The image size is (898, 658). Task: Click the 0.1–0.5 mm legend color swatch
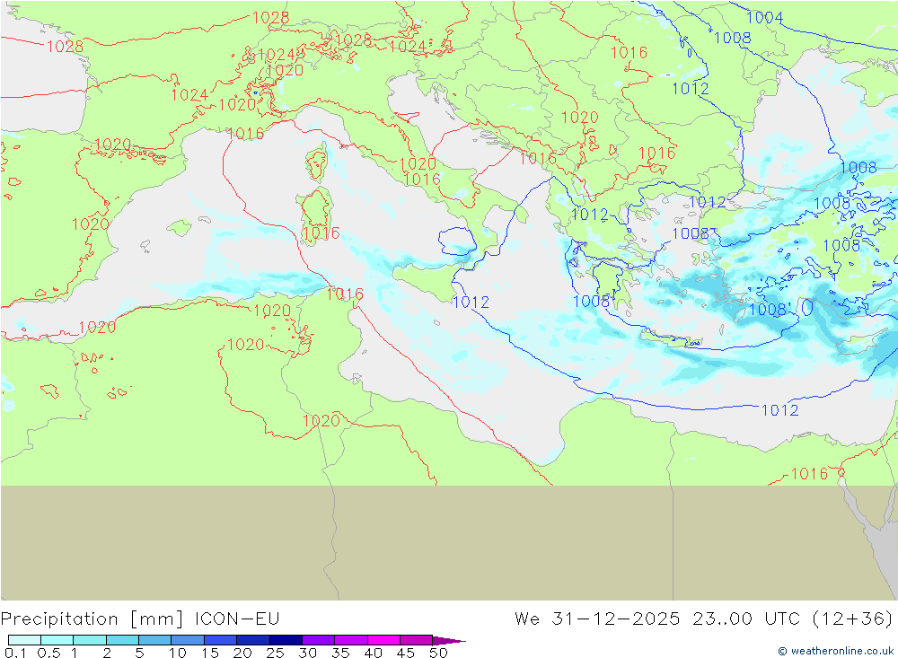tap(24, 640)
